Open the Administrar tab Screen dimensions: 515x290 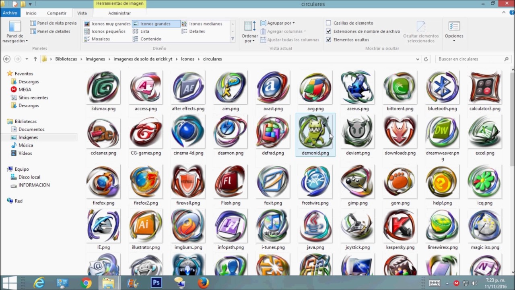coord(119,13)
